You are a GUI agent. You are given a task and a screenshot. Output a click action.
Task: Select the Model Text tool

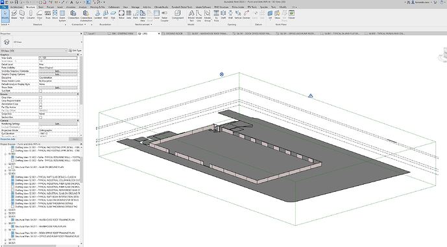tap(191, 16)
